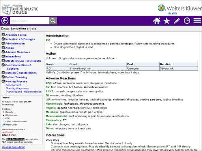Open history with the clock icon

pos(187,21)
